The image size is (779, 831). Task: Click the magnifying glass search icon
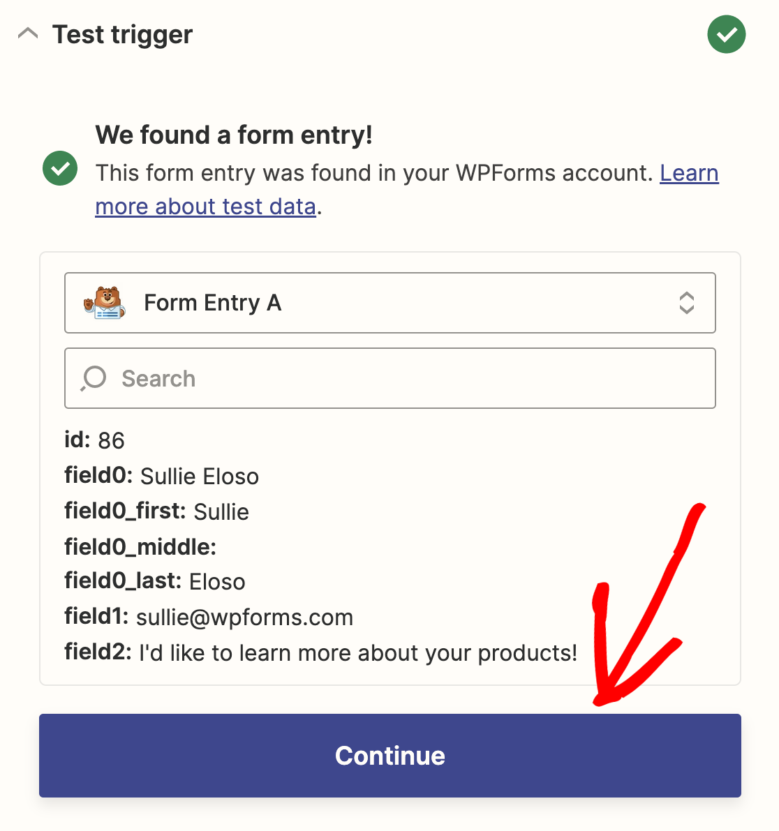(x=94, y=378)
